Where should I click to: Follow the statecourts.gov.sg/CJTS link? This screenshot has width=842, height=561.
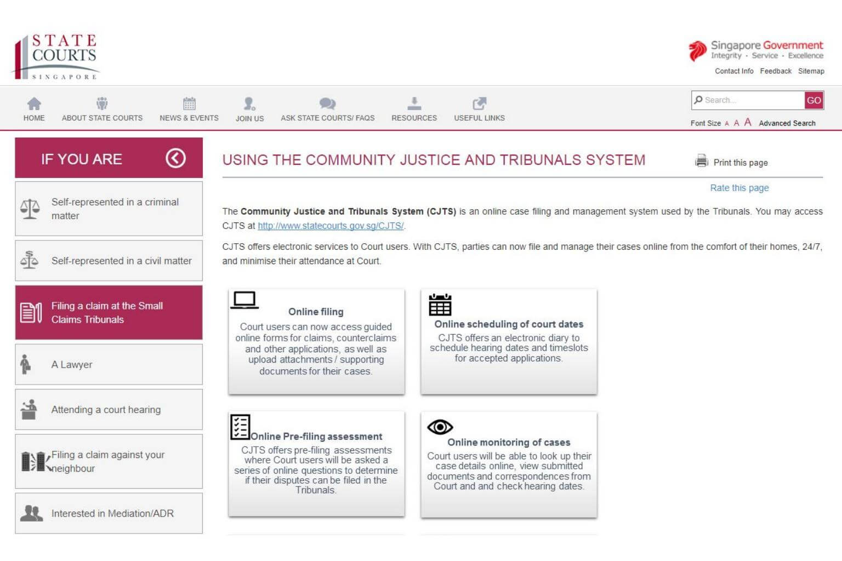pos(331,226)
